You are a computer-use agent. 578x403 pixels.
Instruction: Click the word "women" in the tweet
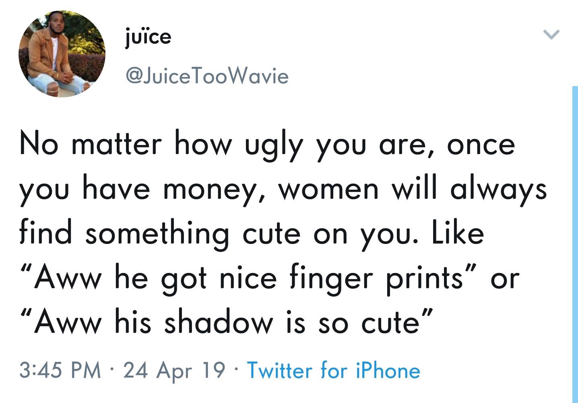329,189
